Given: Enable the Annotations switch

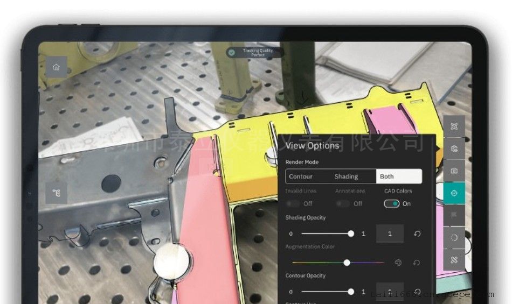Looking at the screenshot, I should tap(342, 204).
